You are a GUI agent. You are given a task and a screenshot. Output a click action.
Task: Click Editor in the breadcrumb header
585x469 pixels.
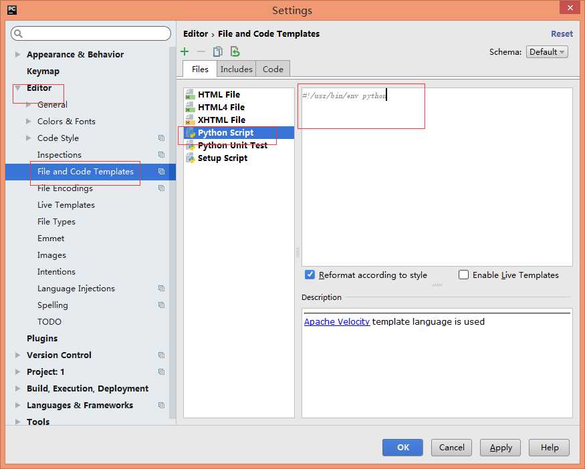[x=195, y=33]
